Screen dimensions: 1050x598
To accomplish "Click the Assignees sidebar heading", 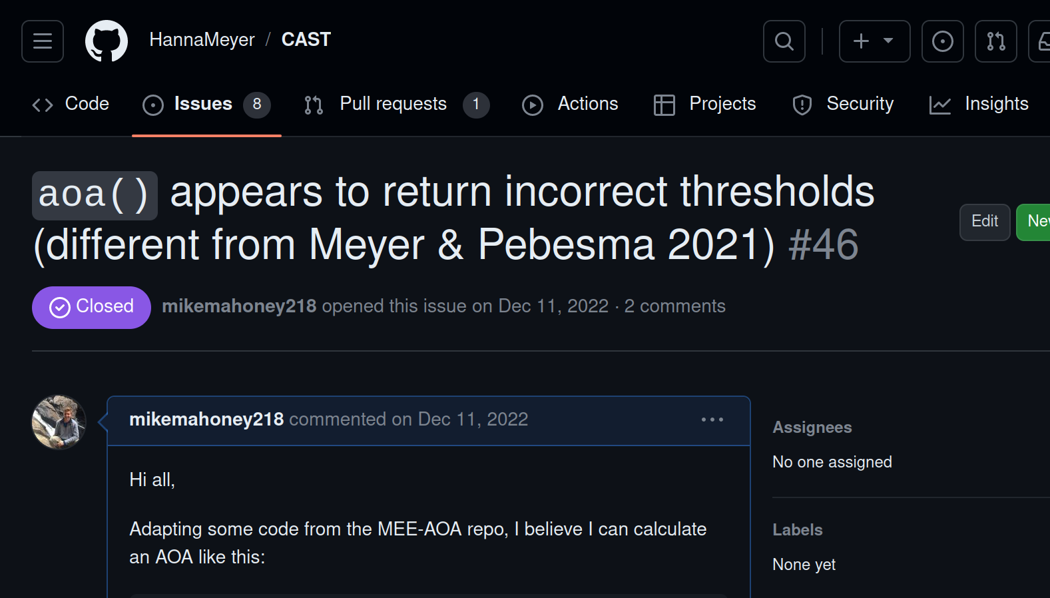I will [812, 428].
